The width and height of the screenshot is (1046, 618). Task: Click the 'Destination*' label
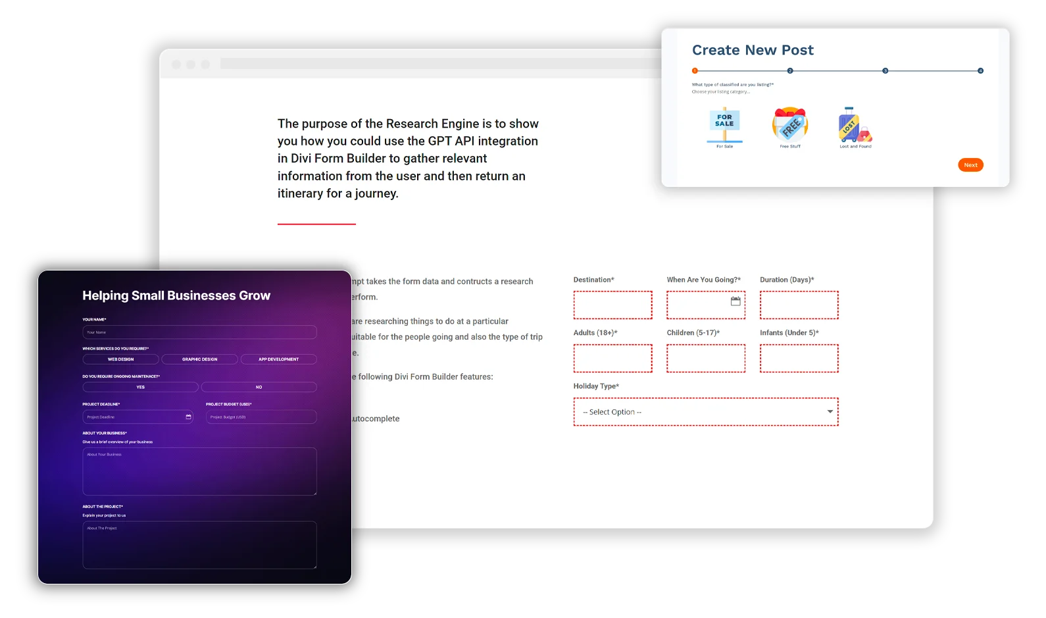593,280
